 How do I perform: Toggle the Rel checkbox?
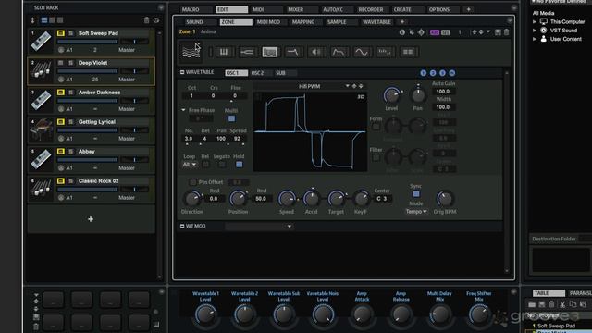[205, 165]
